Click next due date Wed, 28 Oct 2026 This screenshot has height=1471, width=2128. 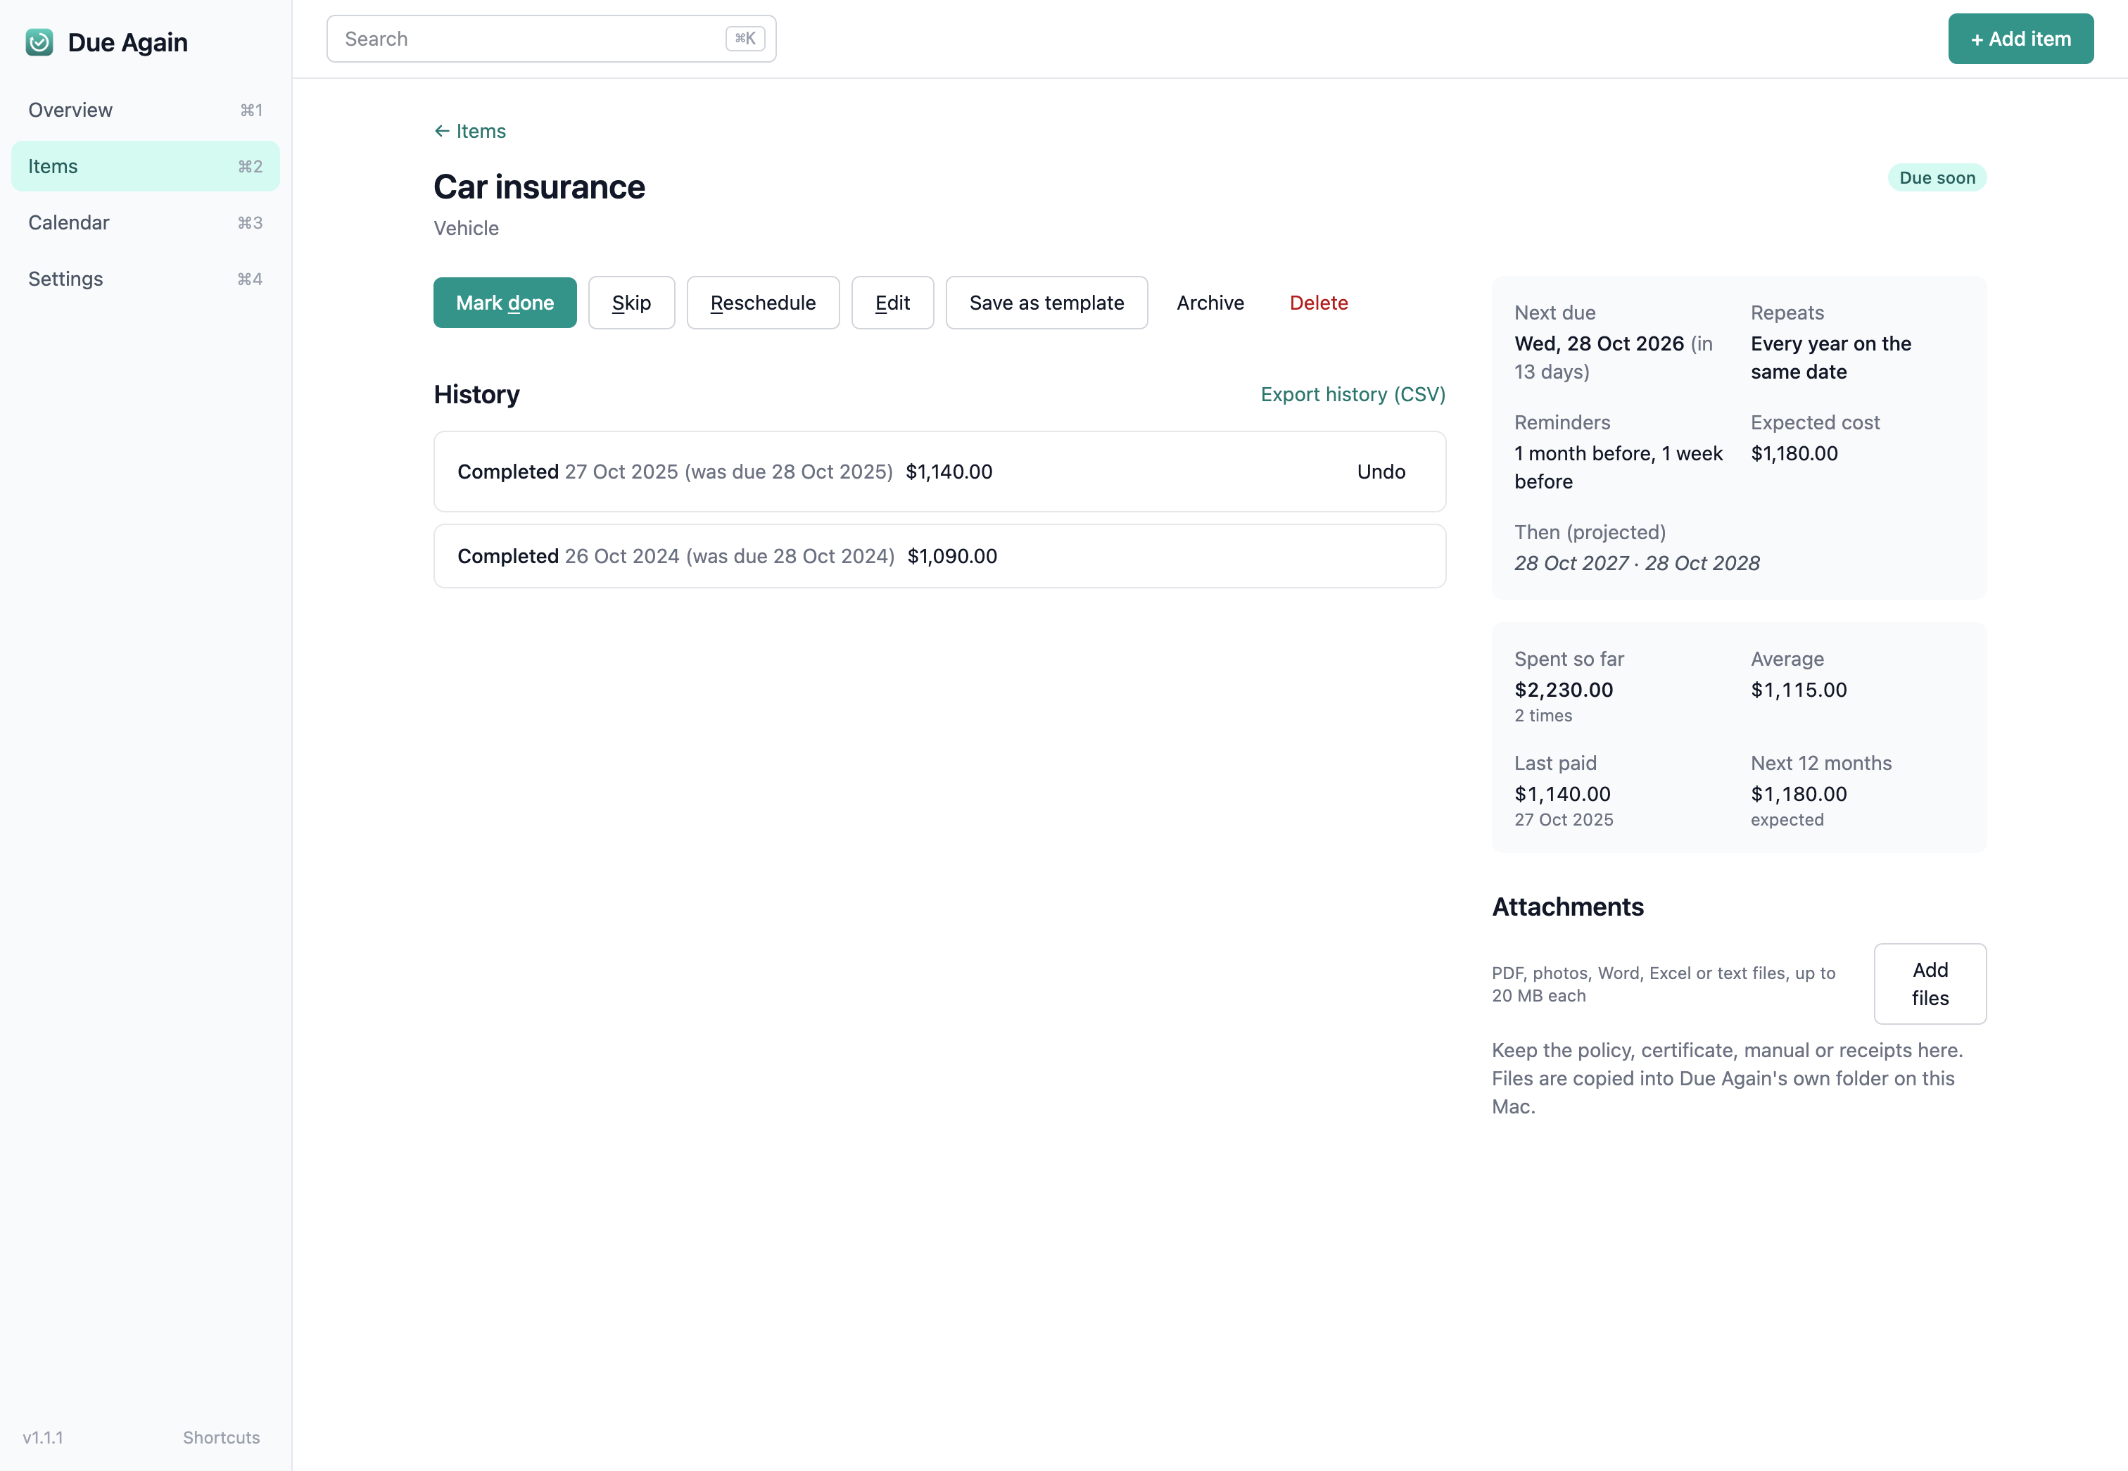1599,343
